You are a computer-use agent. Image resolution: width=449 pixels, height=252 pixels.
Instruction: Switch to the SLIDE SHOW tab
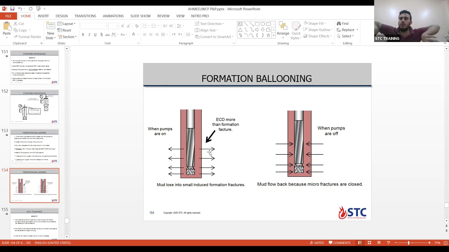point(140,16)
